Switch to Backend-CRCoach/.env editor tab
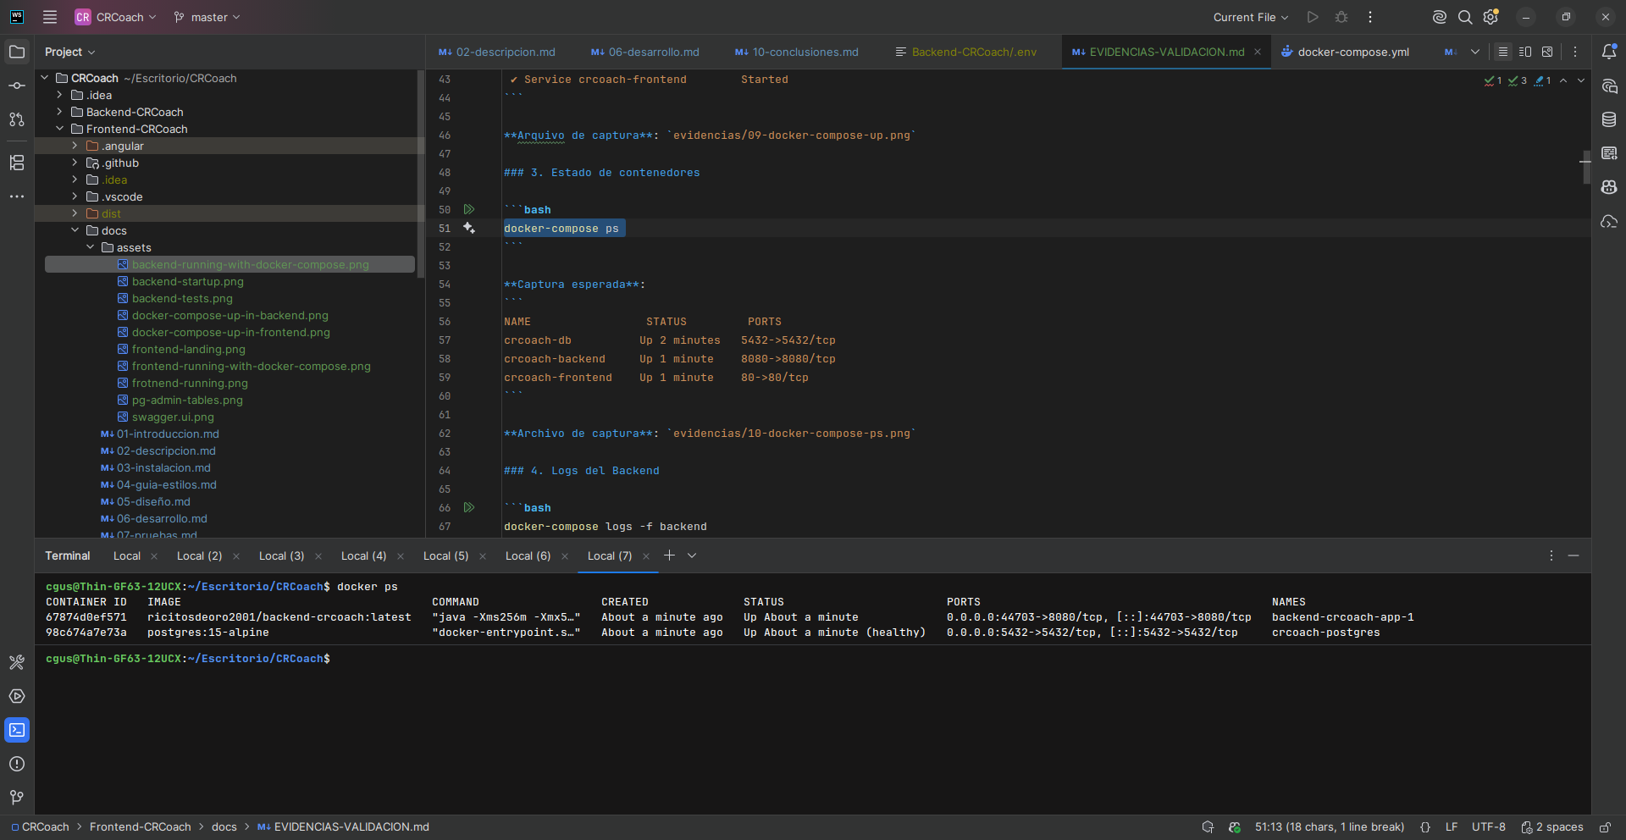This screenshot has height=840, width=1626. 965,52
